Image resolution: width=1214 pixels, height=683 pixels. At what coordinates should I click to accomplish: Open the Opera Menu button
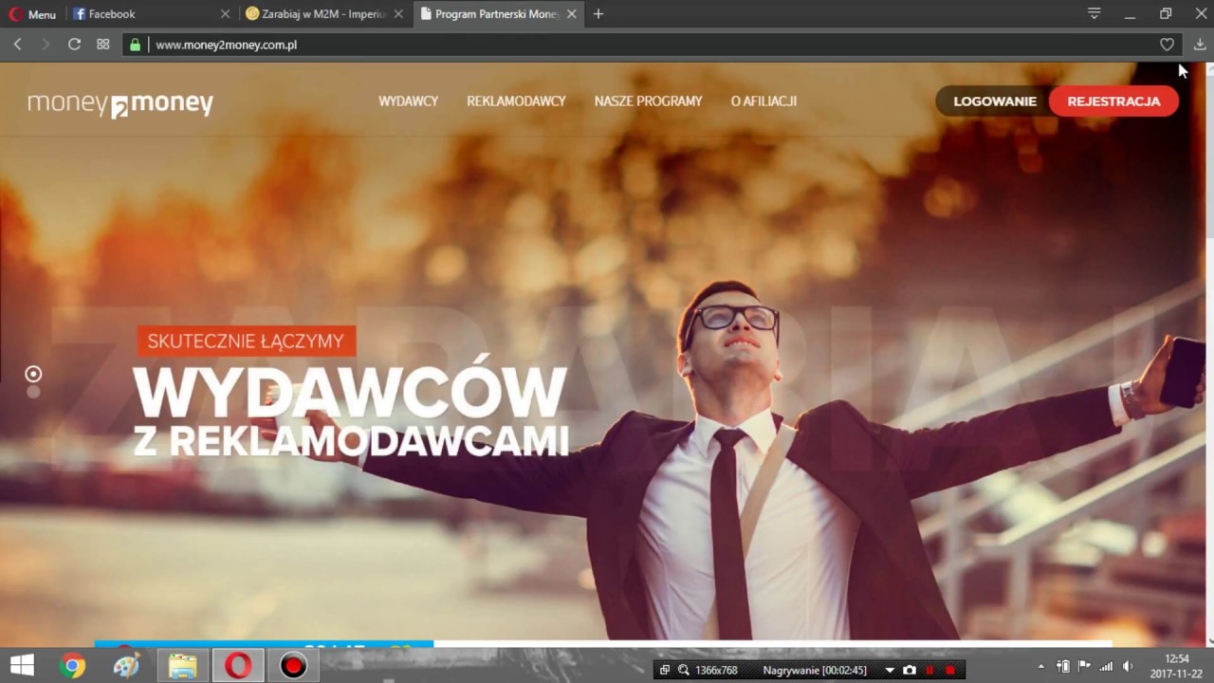click(x=32, y=14)
